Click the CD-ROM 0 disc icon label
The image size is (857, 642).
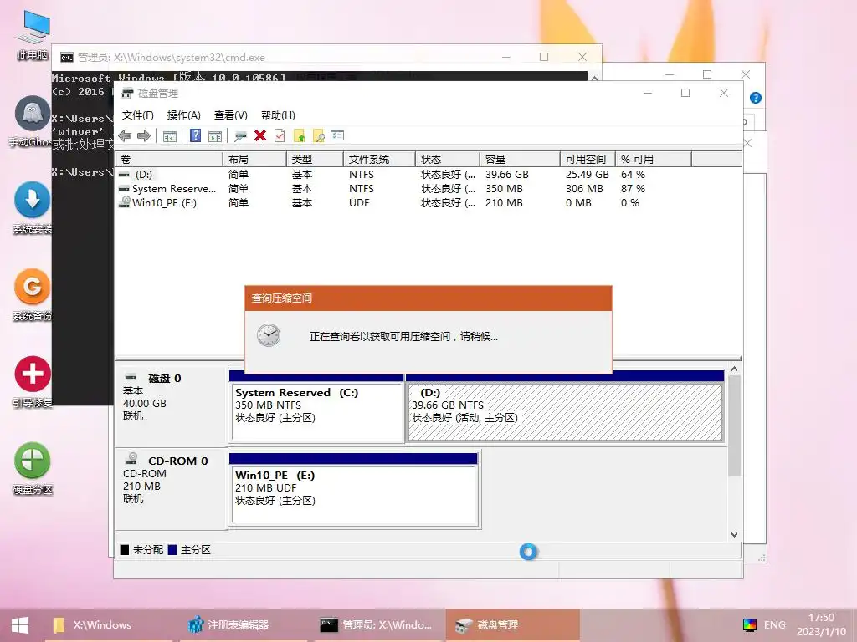pyautogui.click(x=131, y=459)
